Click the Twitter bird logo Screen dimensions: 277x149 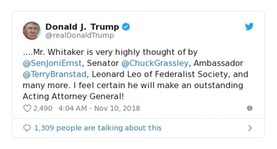[x=249, y=27]
